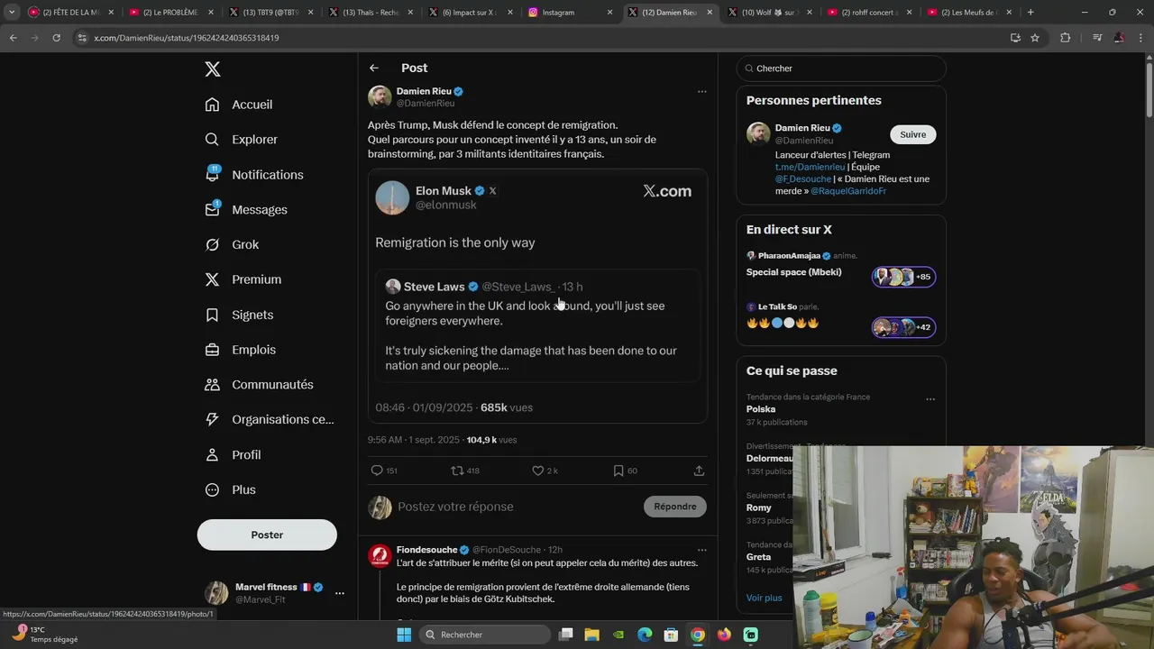Click the reply icon with 151
1154x649 pixels.
click(384, 471)
